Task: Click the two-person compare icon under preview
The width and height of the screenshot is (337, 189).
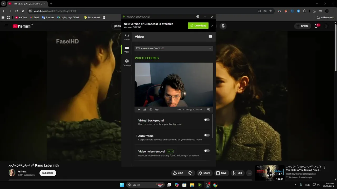Action: 145,109
